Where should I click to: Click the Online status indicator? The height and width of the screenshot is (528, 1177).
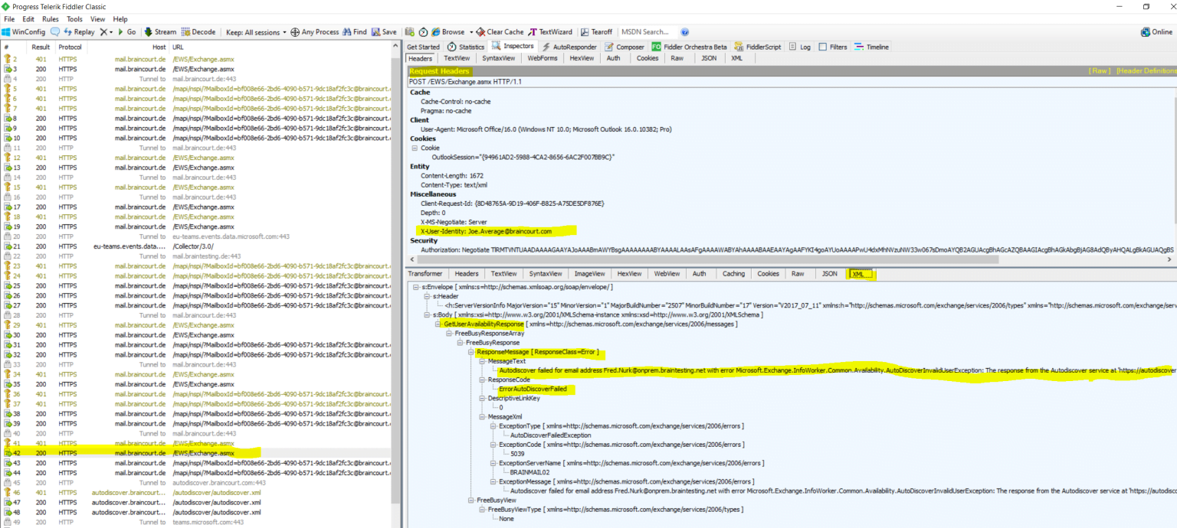(1156, 32)
